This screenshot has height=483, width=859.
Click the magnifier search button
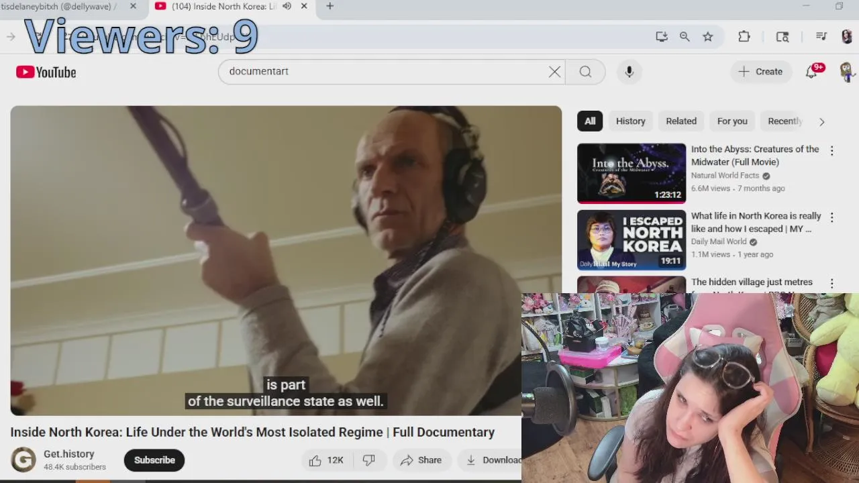pyautogui.click(x=585, y=72)
